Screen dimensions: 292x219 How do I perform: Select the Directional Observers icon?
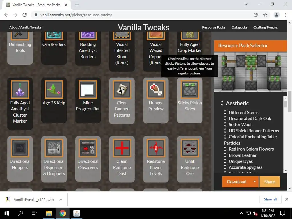88,148
